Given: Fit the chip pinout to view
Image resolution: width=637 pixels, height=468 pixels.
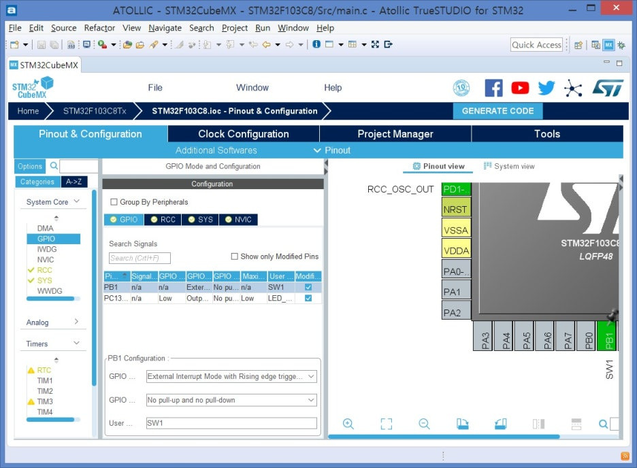Looking at the screenshot, I should (x=387, y=424).
